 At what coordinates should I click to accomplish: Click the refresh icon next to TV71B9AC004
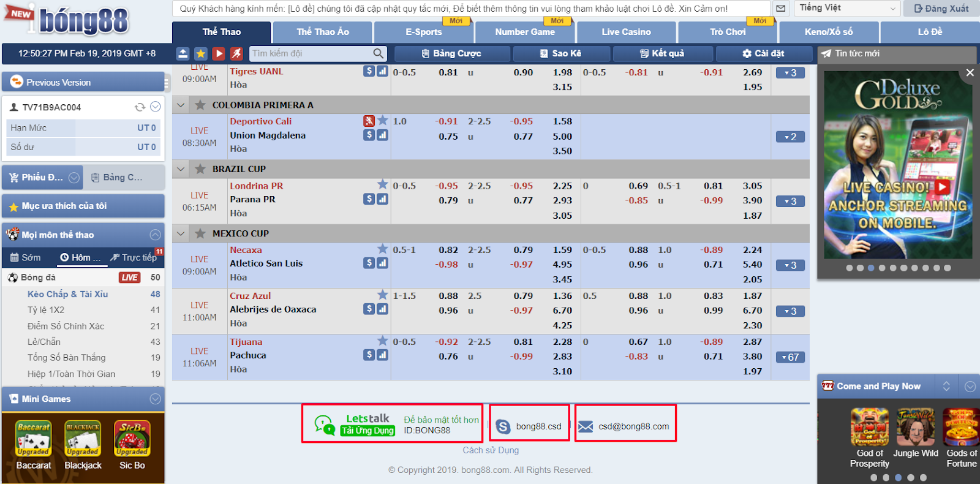pos(140,107)
